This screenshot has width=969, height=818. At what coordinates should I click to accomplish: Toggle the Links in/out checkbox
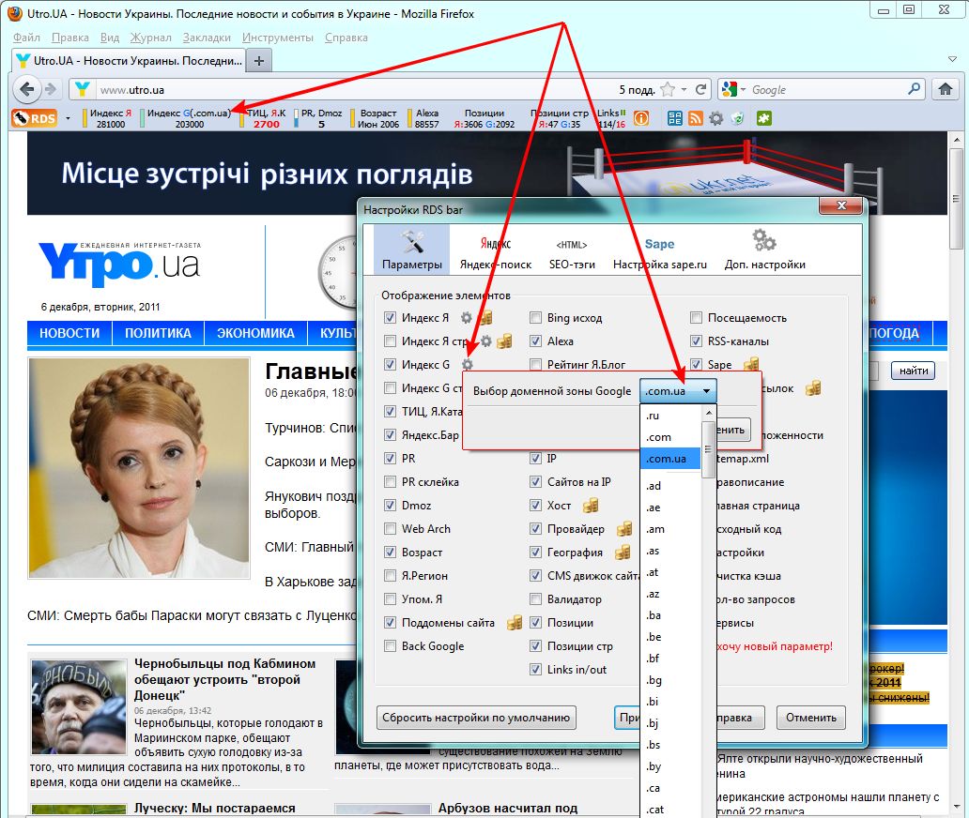point(536,669)
